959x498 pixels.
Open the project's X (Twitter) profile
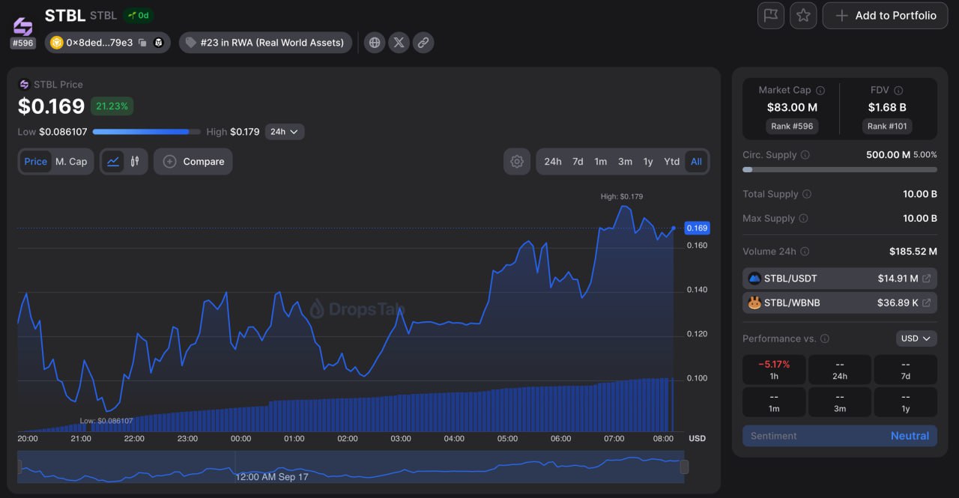pos(399,43)
